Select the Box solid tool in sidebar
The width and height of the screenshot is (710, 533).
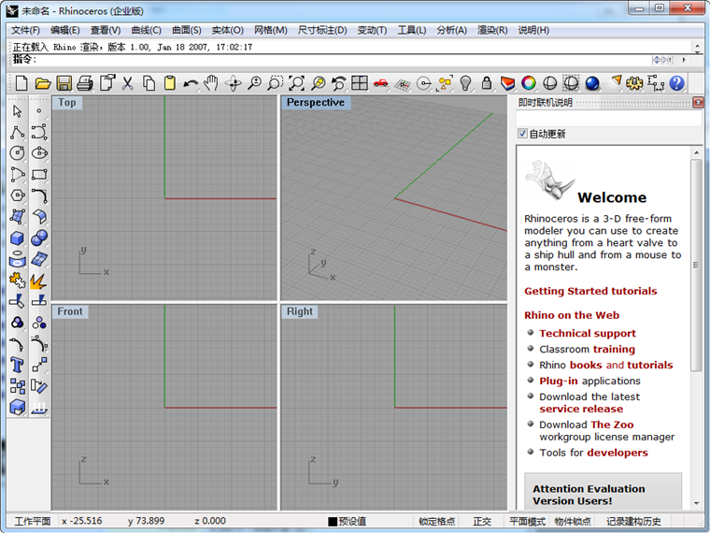pyautogui.click(x=17, y=238)
